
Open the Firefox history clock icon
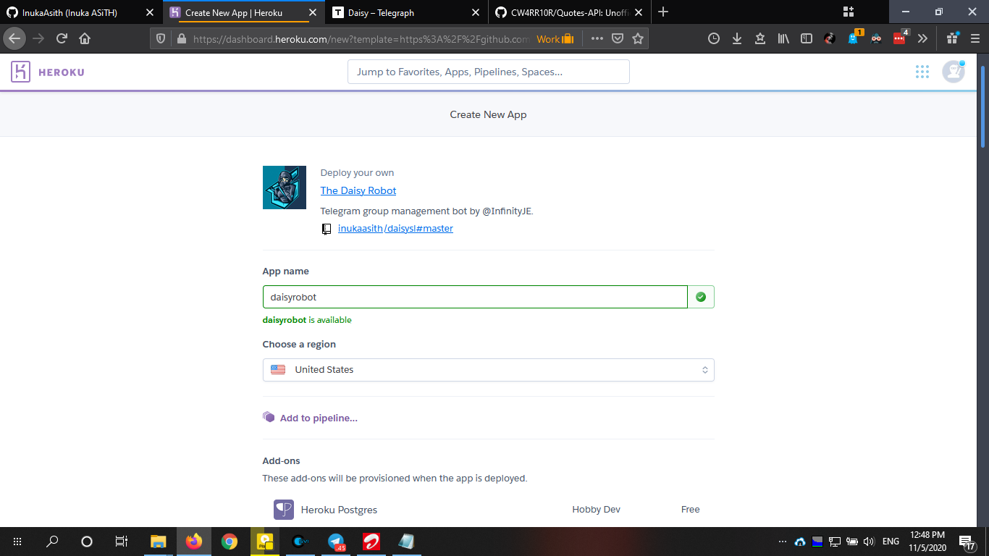coord(714,38)
